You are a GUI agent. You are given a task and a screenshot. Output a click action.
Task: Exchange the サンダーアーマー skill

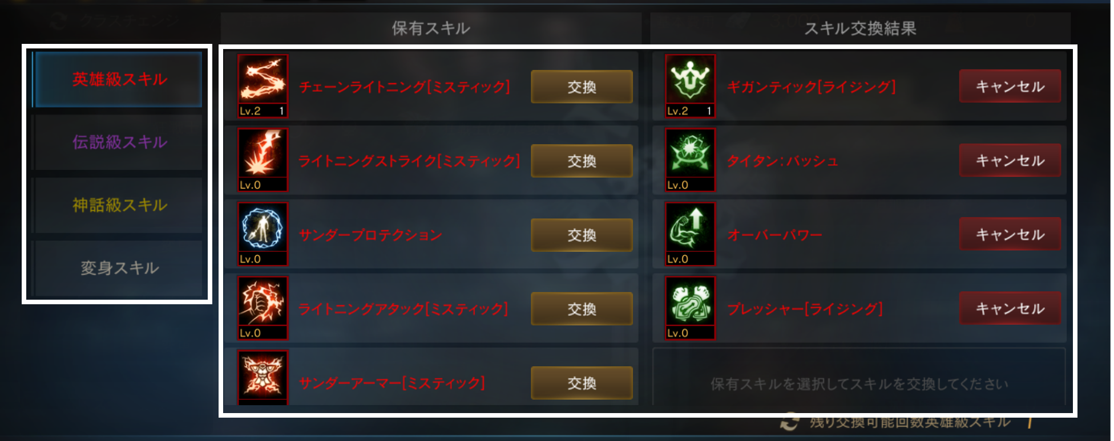coord(582,383)
